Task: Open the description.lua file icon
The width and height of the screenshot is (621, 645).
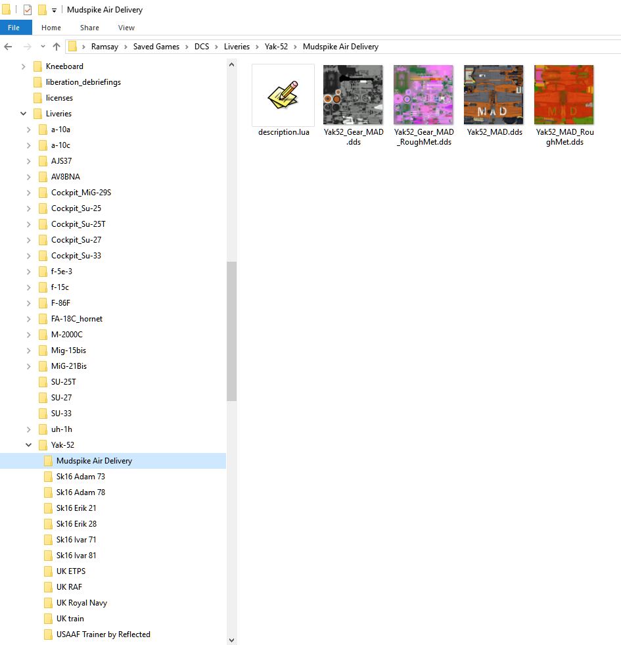Action: (283, 95)
